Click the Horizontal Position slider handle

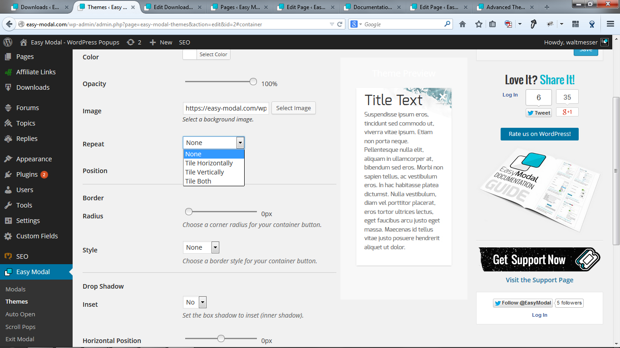[221, 338]
